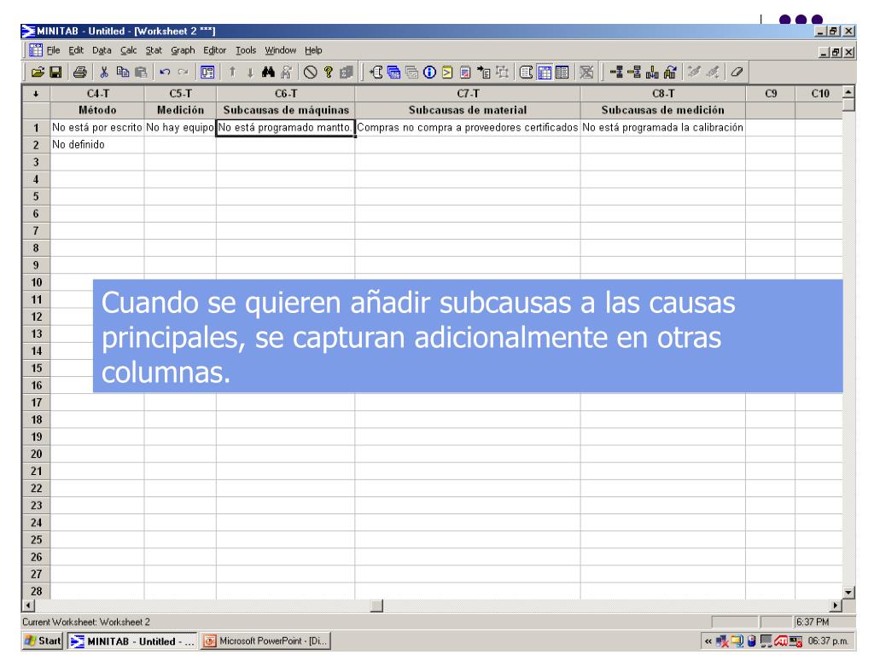Click the Save Project floppy icon

(55, 72)
